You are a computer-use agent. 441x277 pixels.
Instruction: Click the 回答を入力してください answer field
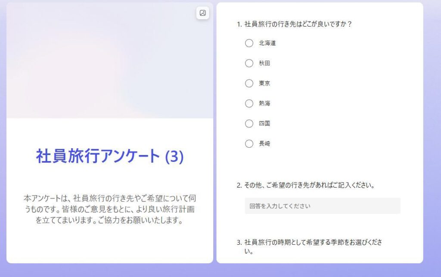pyautogui.click(x=322, y=206)
